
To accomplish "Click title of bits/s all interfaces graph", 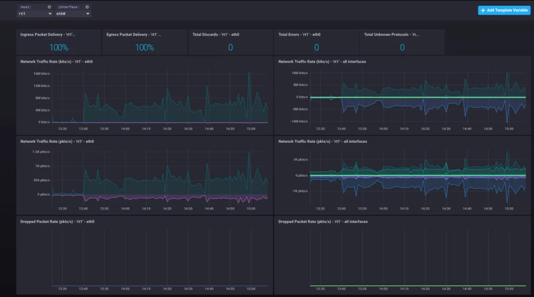I will point(322,61).
